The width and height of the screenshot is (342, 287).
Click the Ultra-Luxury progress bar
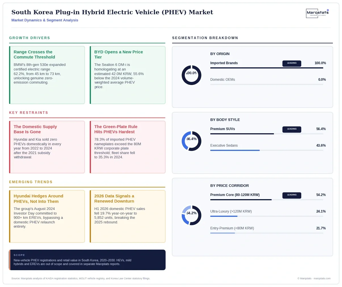coord(267,216)
